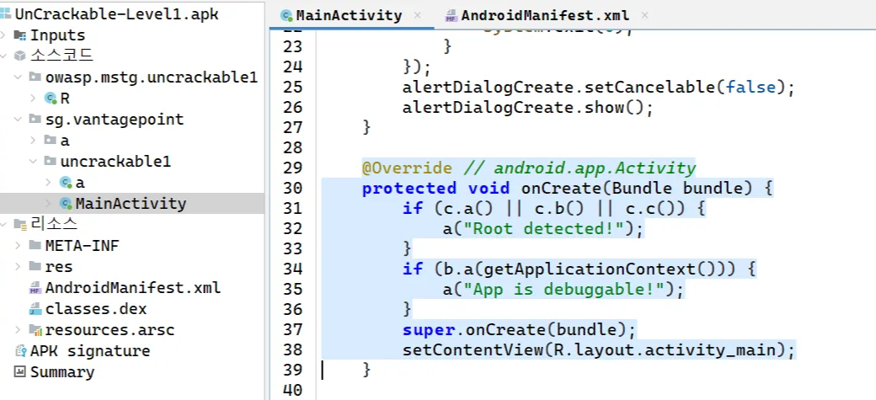Switch to the AndroidManifest.xml tab
Viewport: 876px width, 400px height.
pyautogui.click(x=545, y=16)
